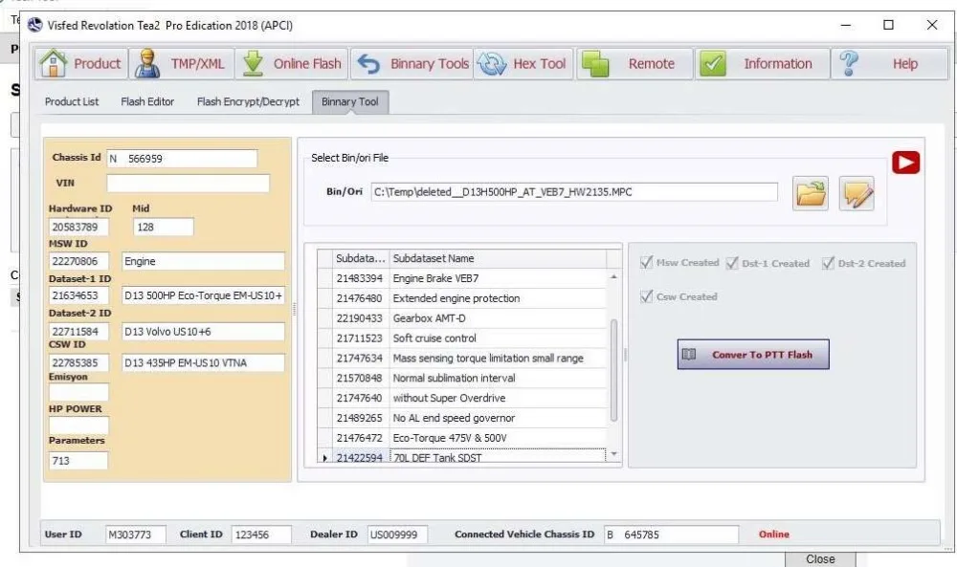Click the Subdataset Name column header
The height and width of the screenshot is (567, 957).
click(x=498, y=258)
